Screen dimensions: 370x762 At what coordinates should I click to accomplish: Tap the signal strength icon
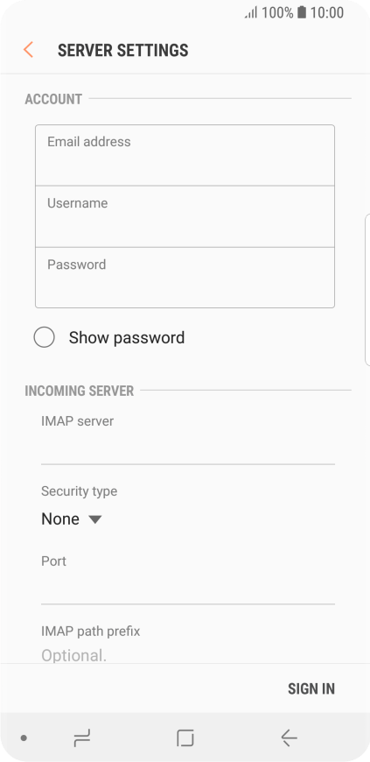251,12
